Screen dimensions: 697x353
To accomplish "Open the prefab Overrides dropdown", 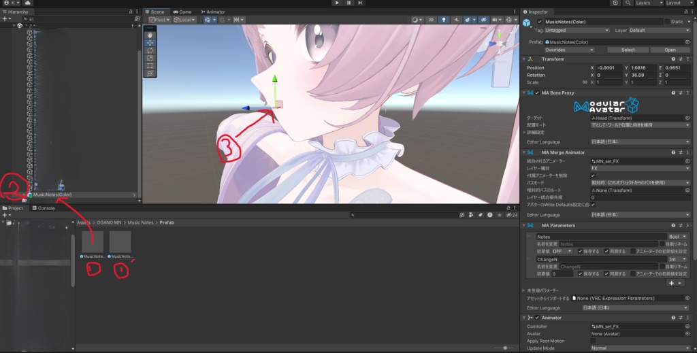I will point(570,50).
